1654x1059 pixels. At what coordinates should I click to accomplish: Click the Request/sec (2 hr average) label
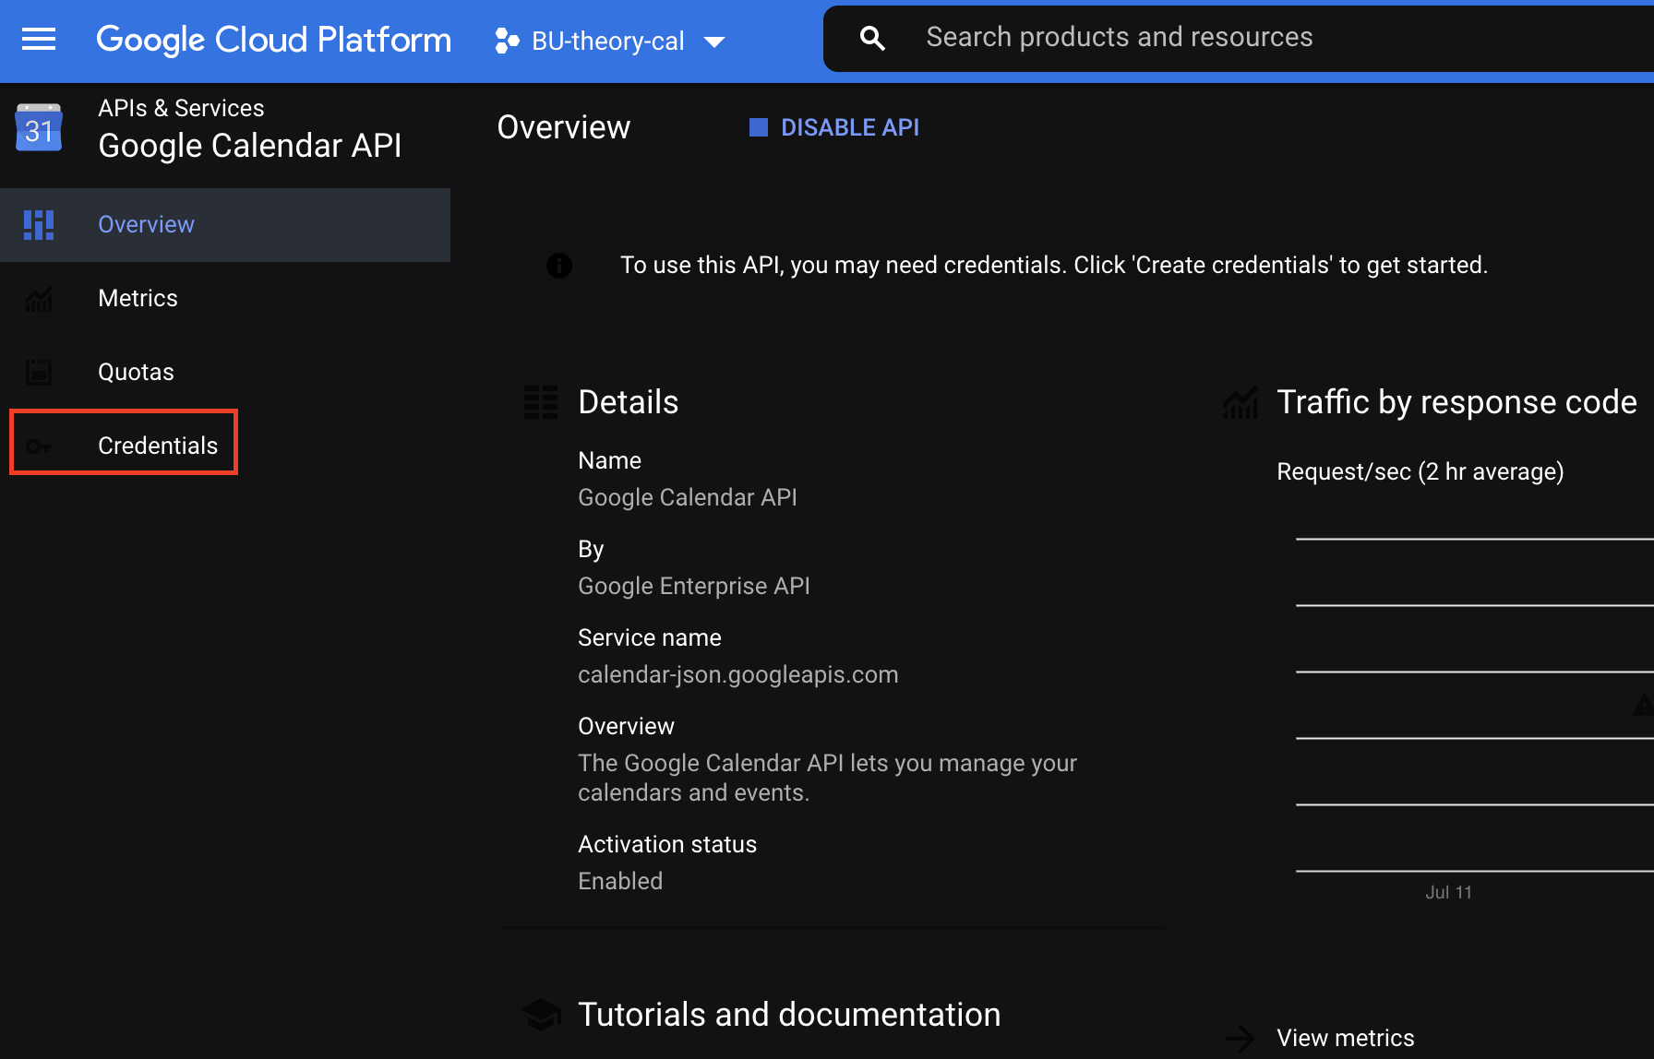pos(1420,472)
